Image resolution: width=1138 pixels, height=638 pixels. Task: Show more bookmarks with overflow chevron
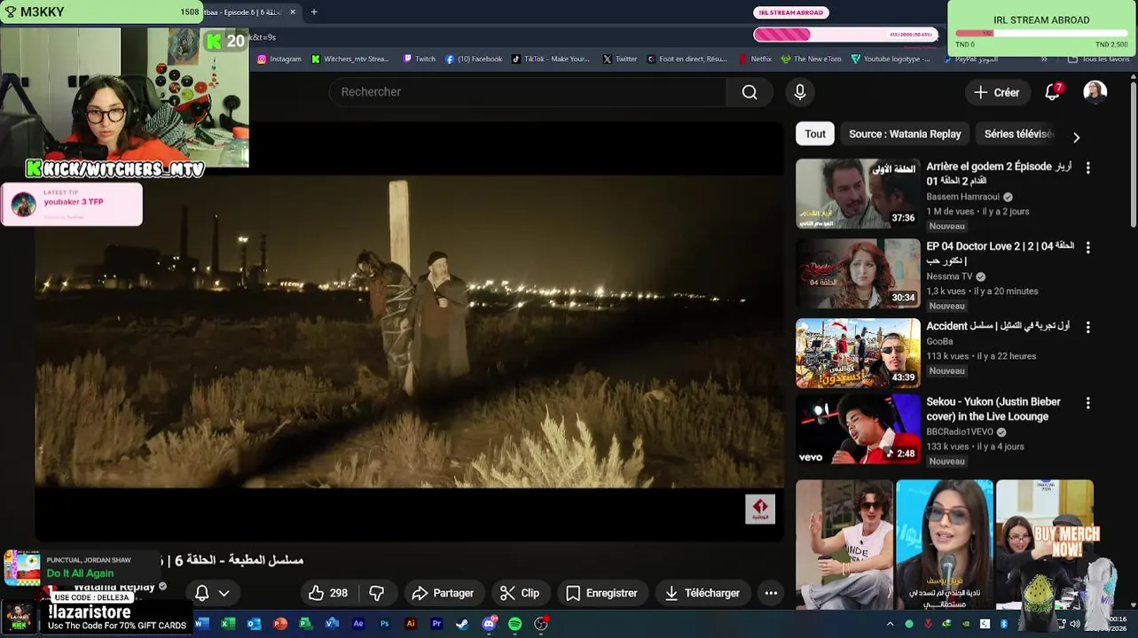[1044, 59]
